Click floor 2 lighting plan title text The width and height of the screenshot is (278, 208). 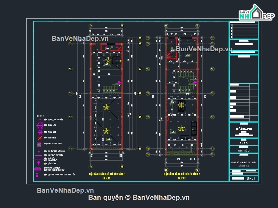(x=181, y=174)
